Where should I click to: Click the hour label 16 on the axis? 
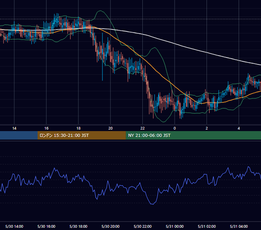point(46,128)
